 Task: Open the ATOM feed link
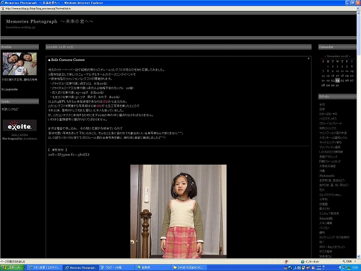pos(24,135)
